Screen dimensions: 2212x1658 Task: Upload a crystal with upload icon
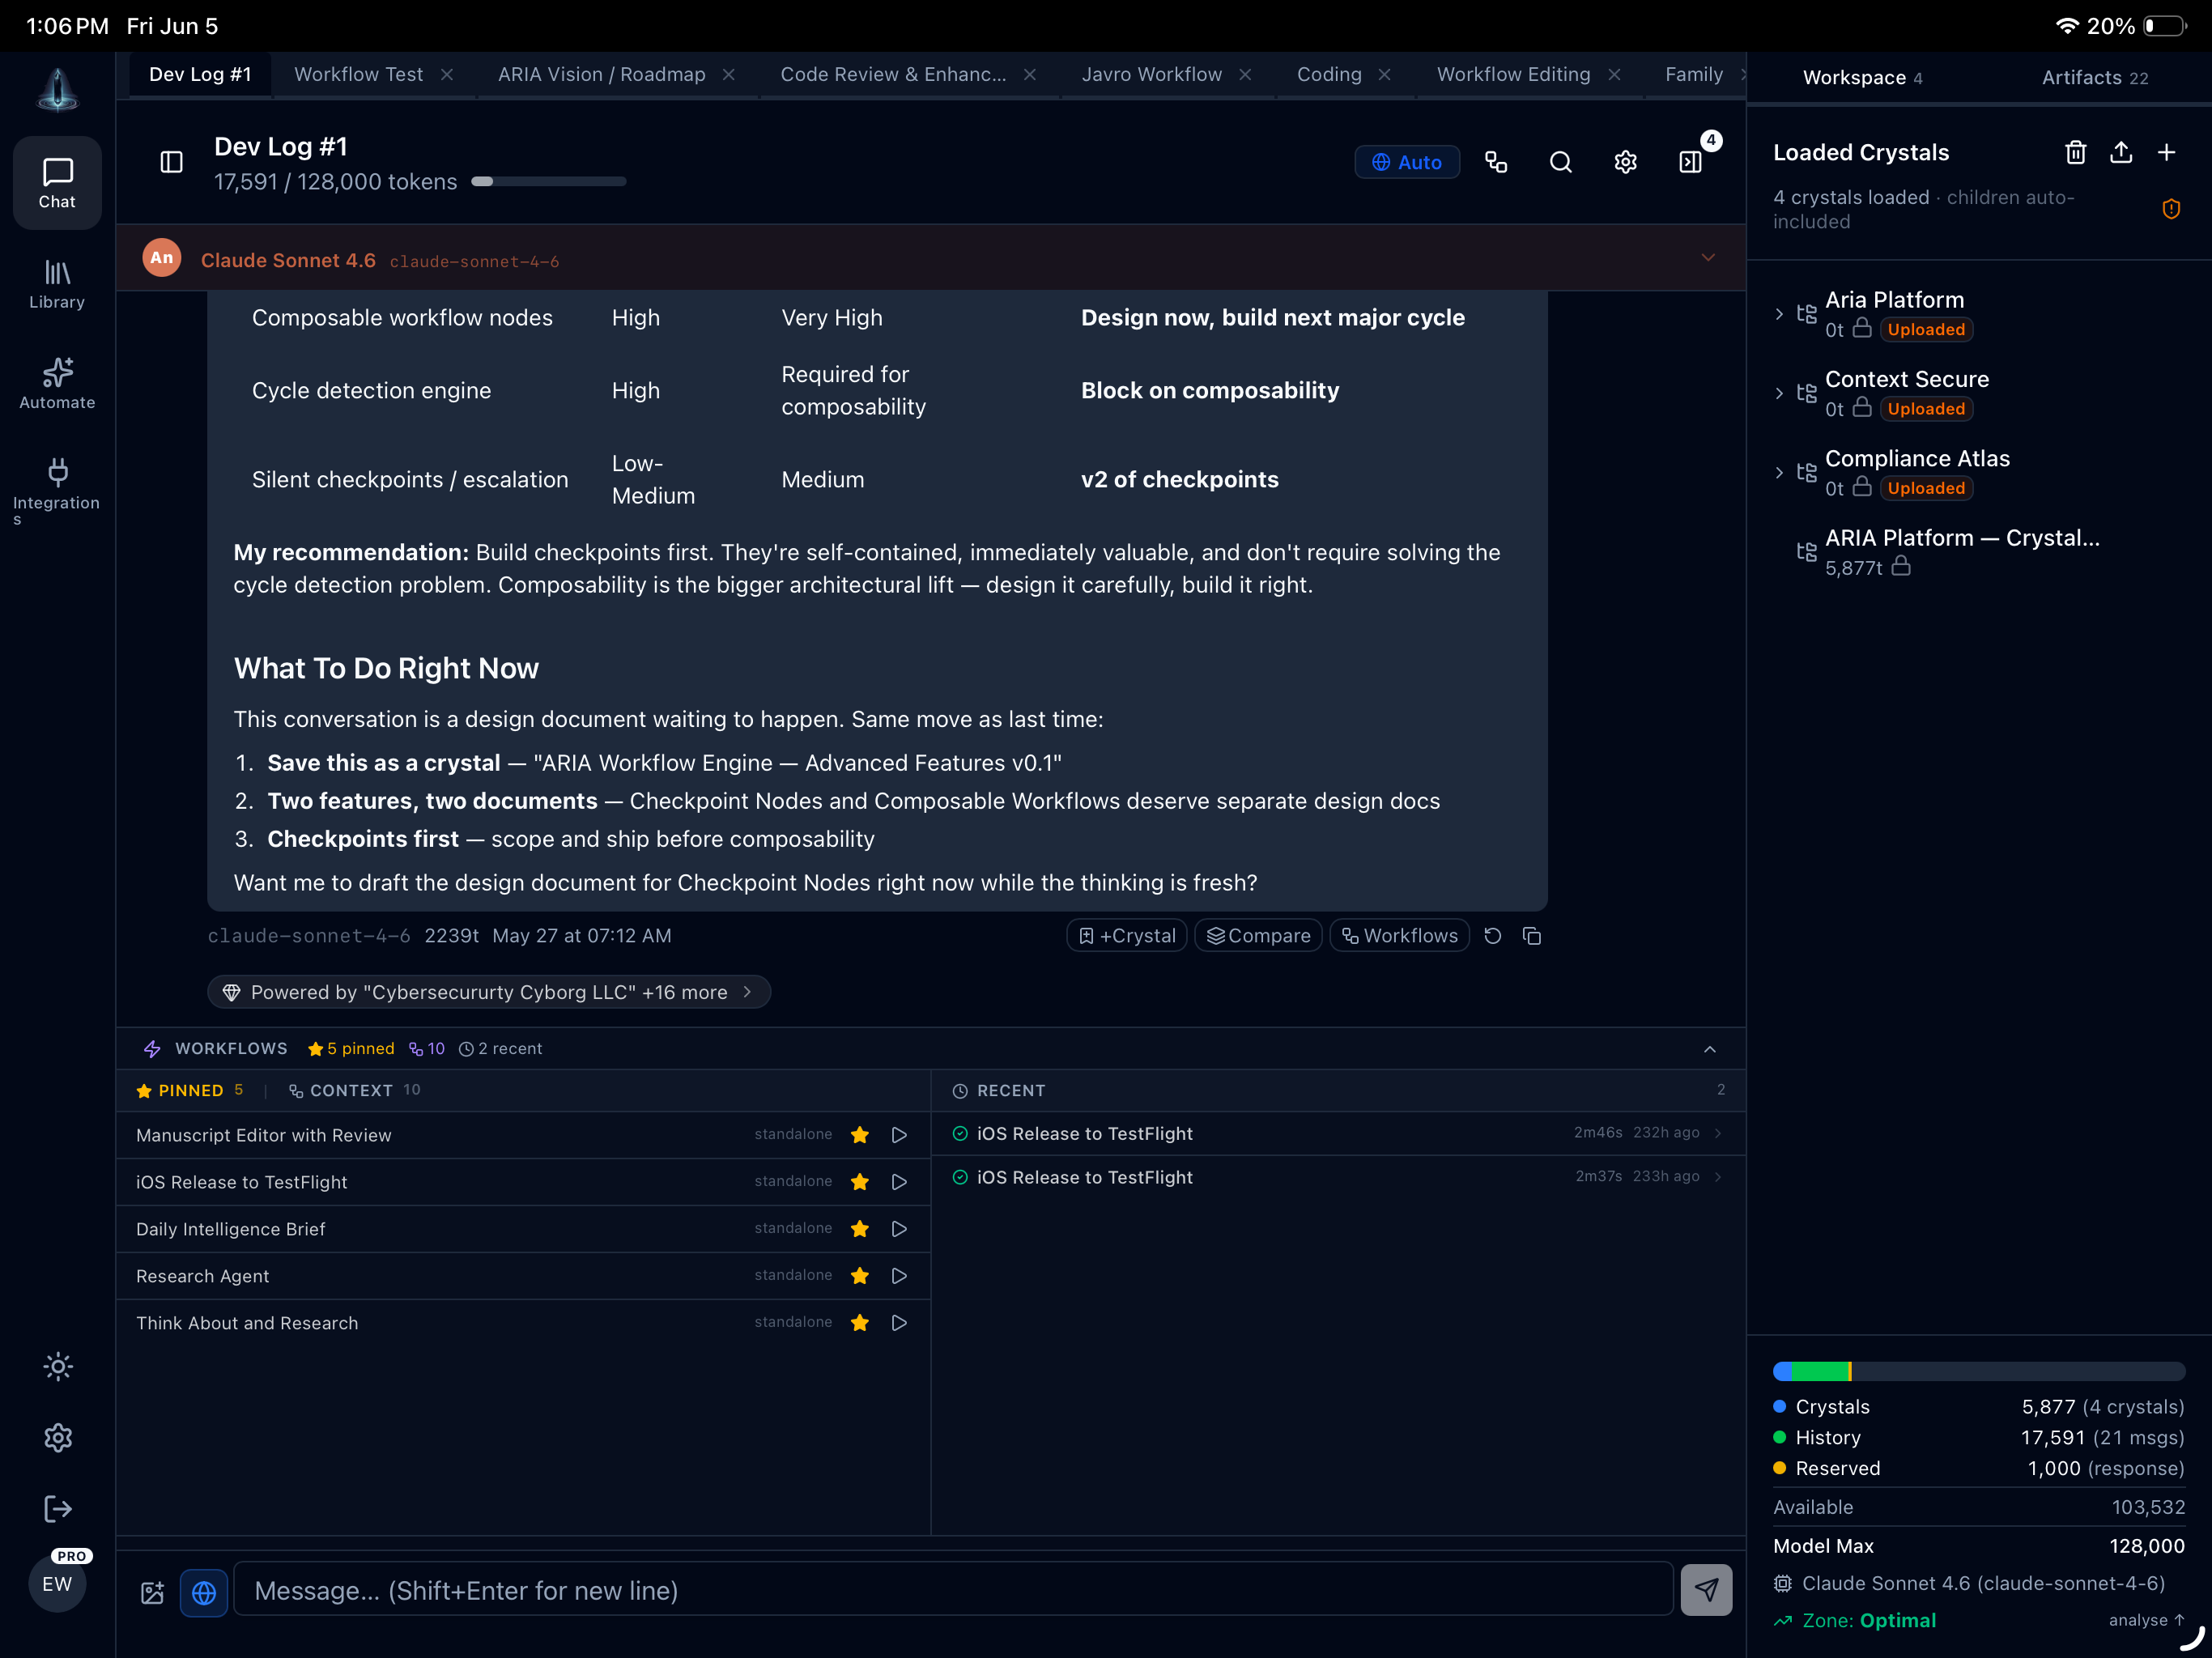pyautogui.click(x=2121, y=152)
